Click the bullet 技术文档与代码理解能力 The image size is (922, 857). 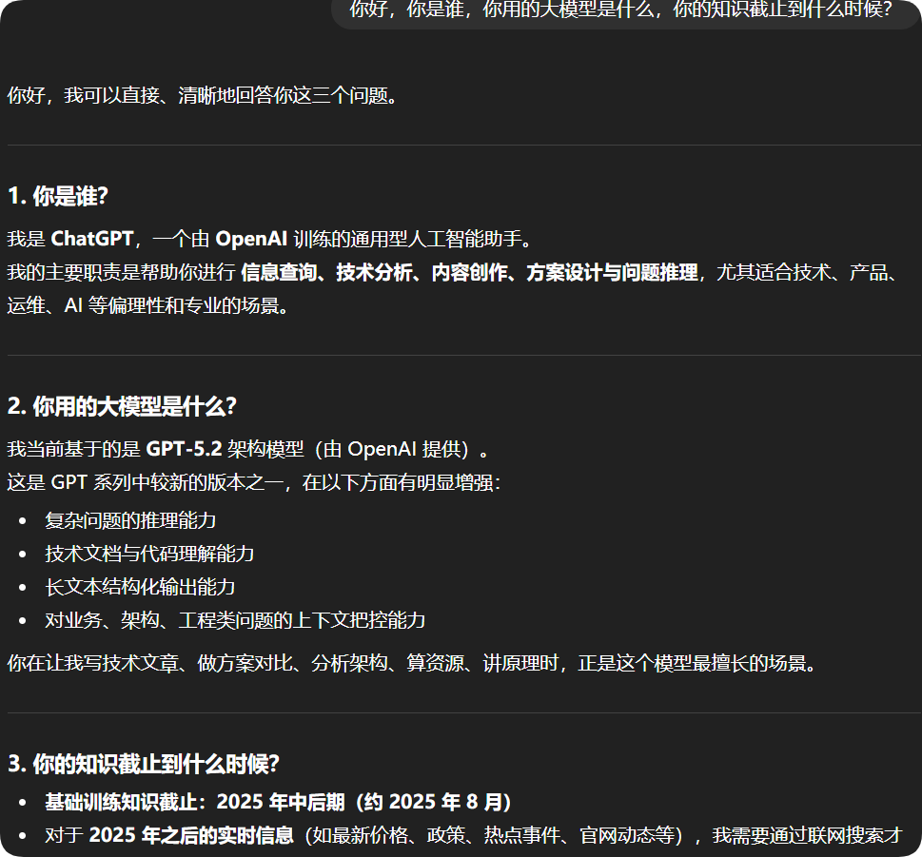click(149, 554)
